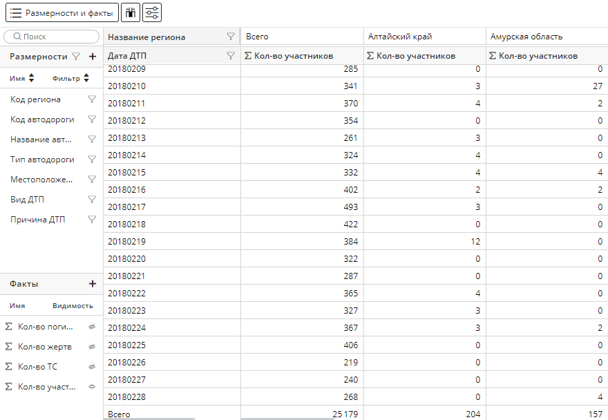Click filter icon in Дата ДТП header
The image size is (608, 420).
pos(231,56)
